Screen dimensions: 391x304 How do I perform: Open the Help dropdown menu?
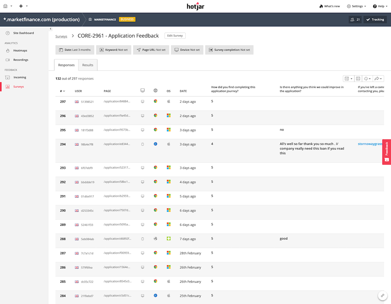[x=380, y=6]
